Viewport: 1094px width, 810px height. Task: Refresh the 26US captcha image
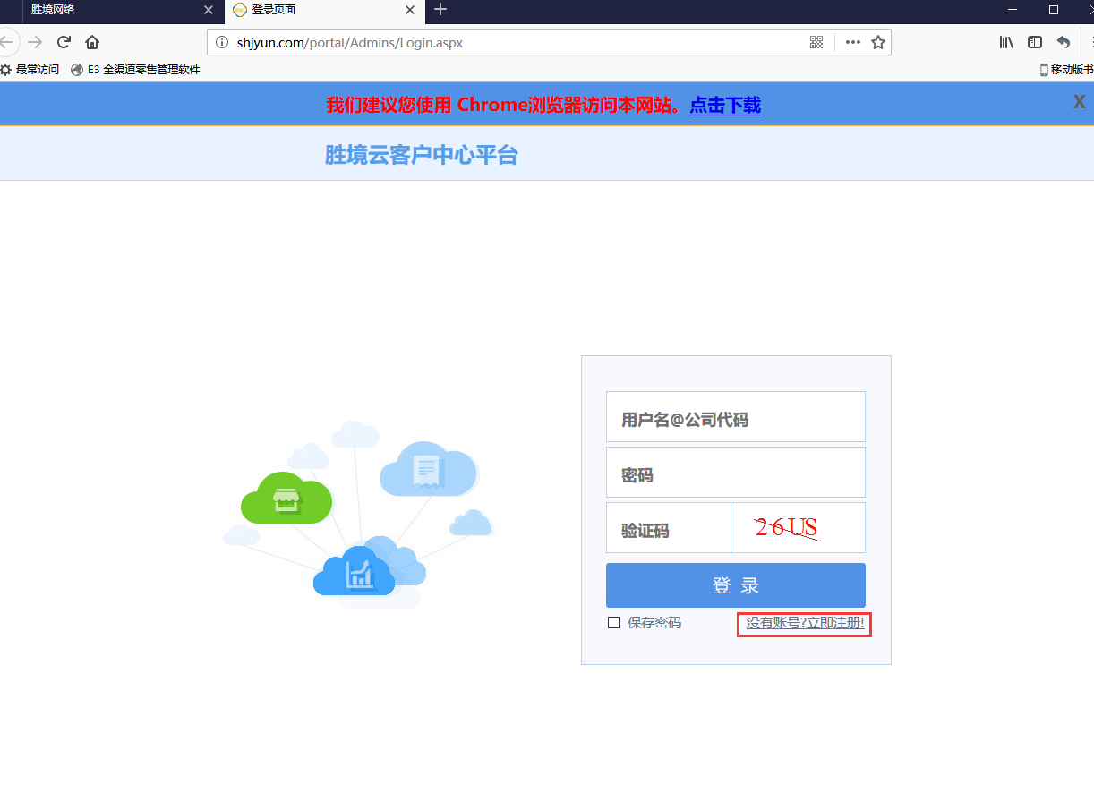point(797,528)
